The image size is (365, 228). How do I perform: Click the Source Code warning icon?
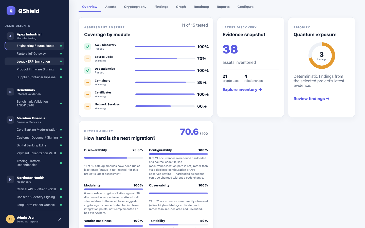[x=87, y=59]
